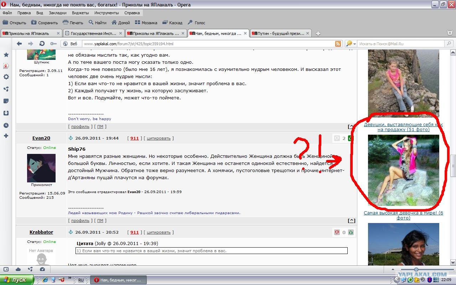Open the Downloads panel in sidebar
The image size is (456, 285).
(6, 113)
